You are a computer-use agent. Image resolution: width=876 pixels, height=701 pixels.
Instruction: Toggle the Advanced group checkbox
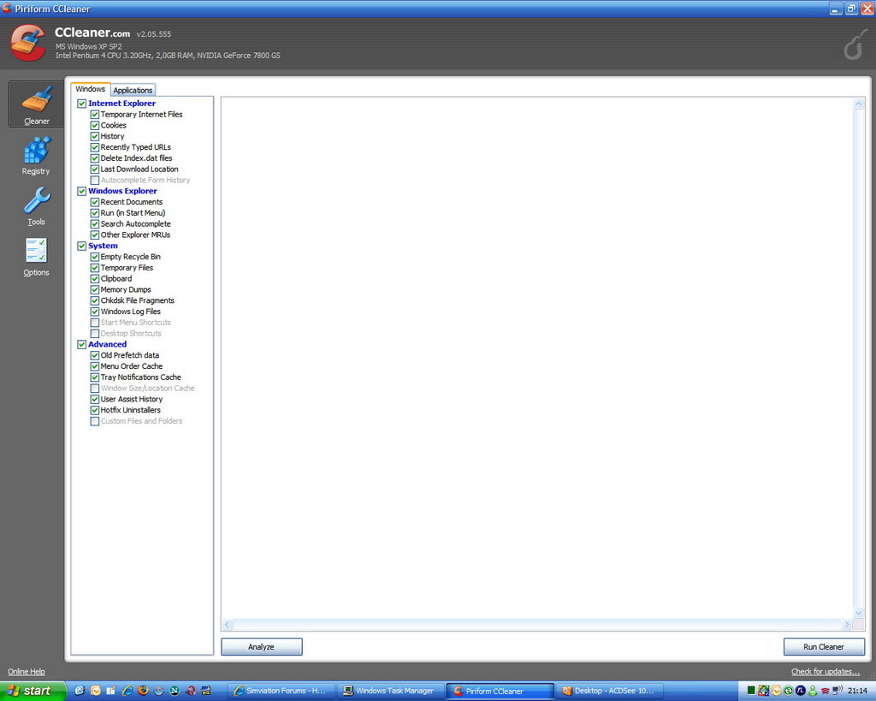pos(82,345)
